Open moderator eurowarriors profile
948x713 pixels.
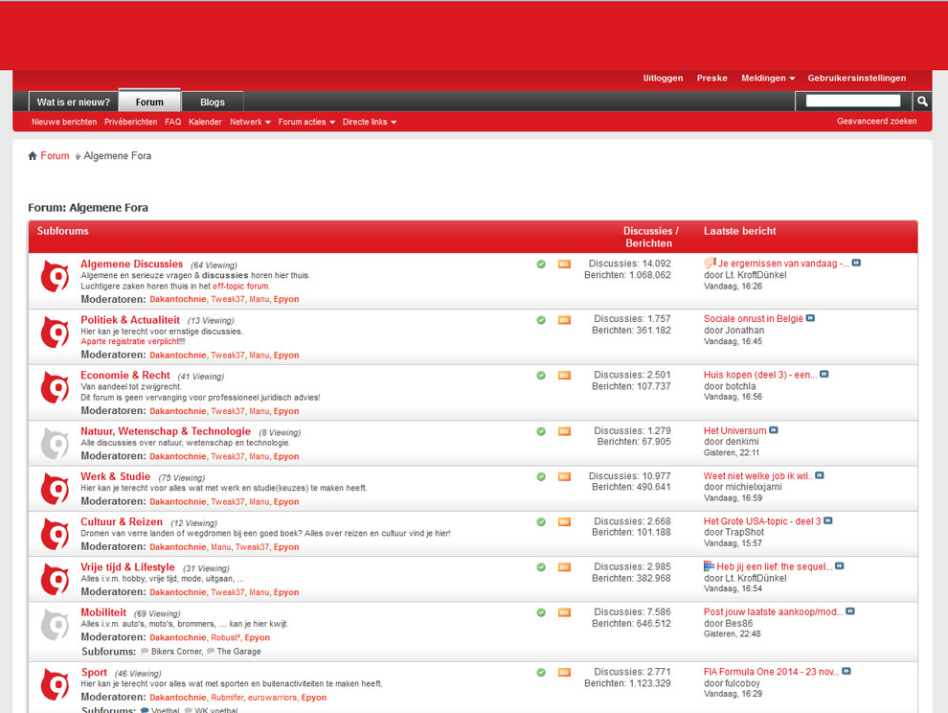272,698
